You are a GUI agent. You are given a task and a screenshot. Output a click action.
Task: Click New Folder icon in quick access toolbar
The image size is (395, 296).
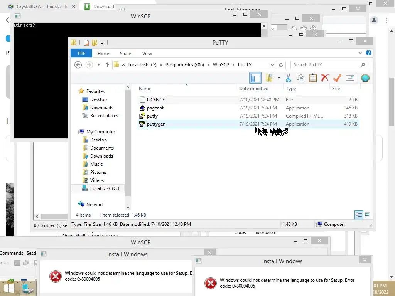95,43
